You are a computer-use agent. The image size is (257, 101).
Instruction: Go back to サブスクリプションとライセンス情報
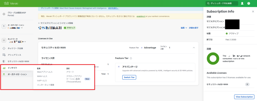point(55,23)
